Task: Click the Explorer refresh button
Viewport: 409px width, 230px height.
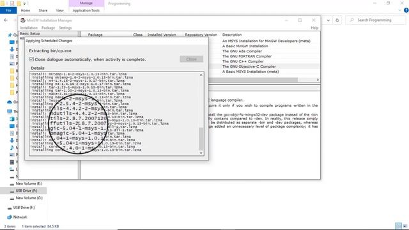Action: click(x=337, y=20)
